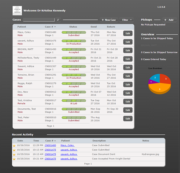Click '0 Cases Entered Today' text
The height and width of the screenshot is (173, 180).
tap(153, 59)
